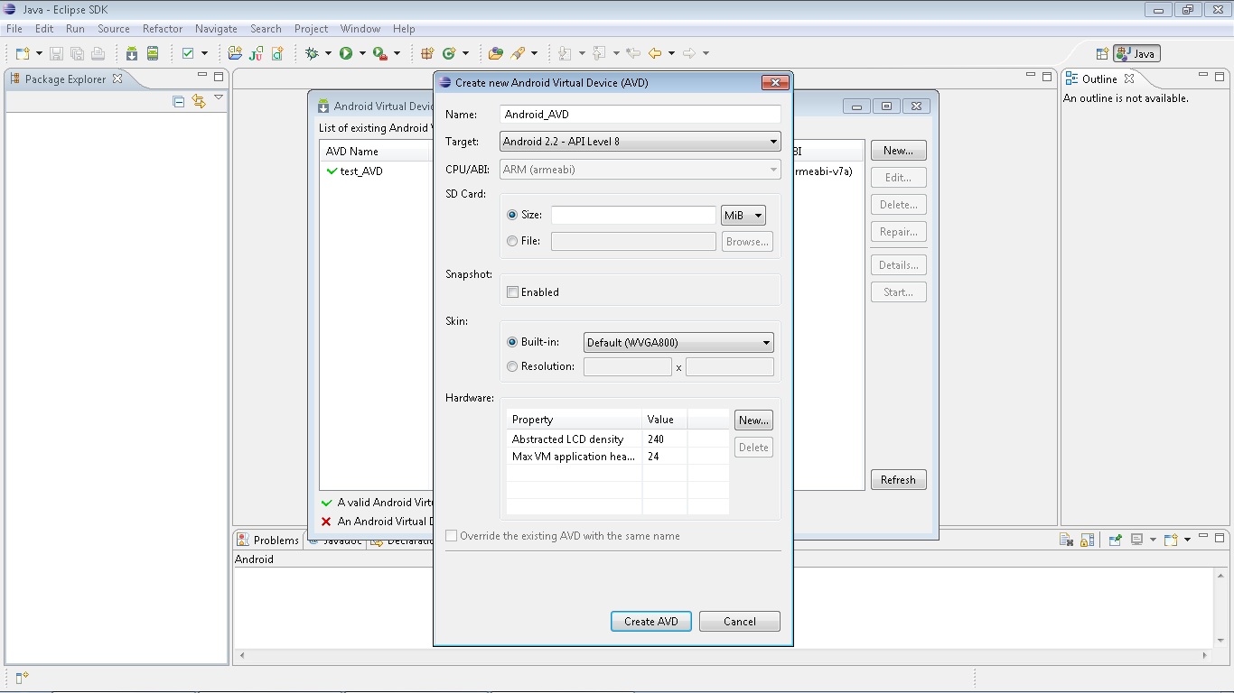Open the Window menu
The image size is (1234, 693).
(360, 29)
